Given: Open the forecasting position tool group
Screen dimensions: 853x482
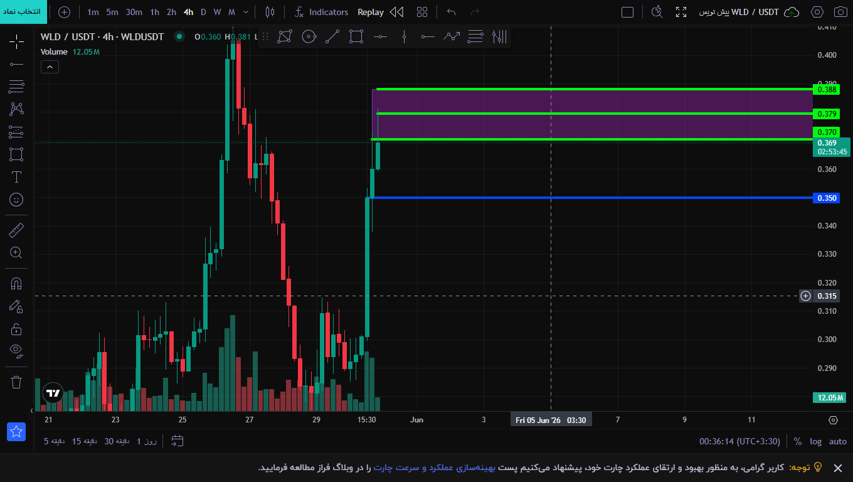Looking at the screenshot, I should 16,132.
